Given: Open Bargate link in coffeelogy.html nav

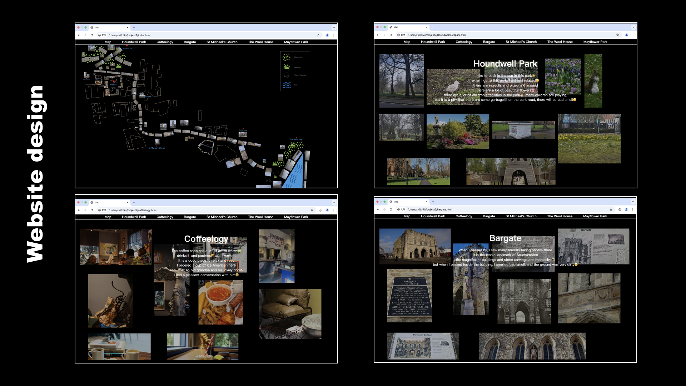Looking at the screenshot, I should [x=190, y=217].
